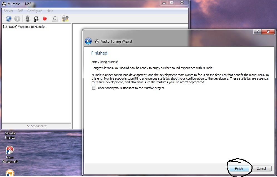Click the Not connected status text

[36, 126]
